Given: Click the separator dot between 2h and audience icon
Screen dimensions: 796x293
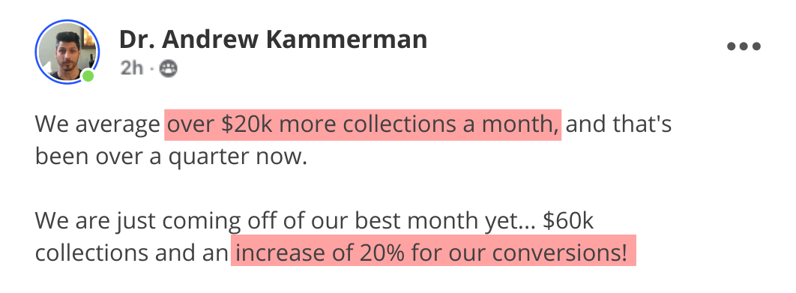Looking at the screenshot, I should pos(151,69).
